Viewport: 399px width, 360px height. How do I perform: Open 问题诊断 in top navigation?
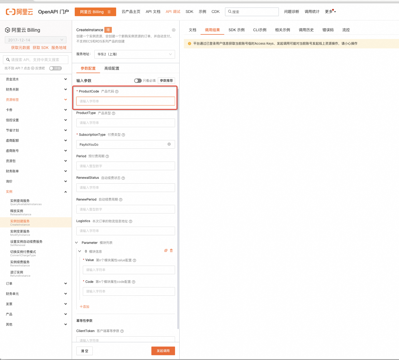pyautogui.click(x=292, y=12)
